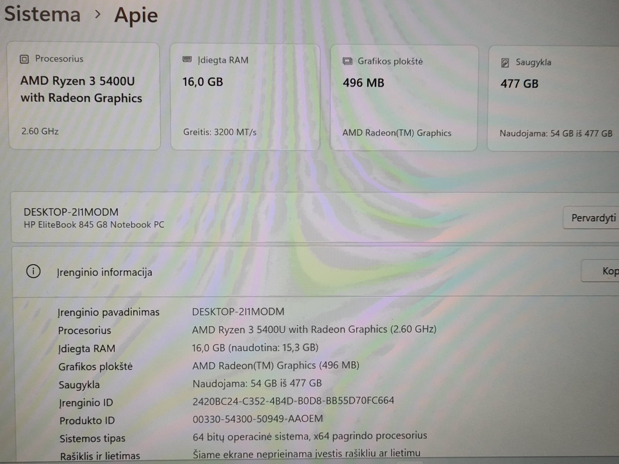This screenshot has width=619, height=464.
Task: Select the 477 GB storage value
Action: [x=519, y=84]
